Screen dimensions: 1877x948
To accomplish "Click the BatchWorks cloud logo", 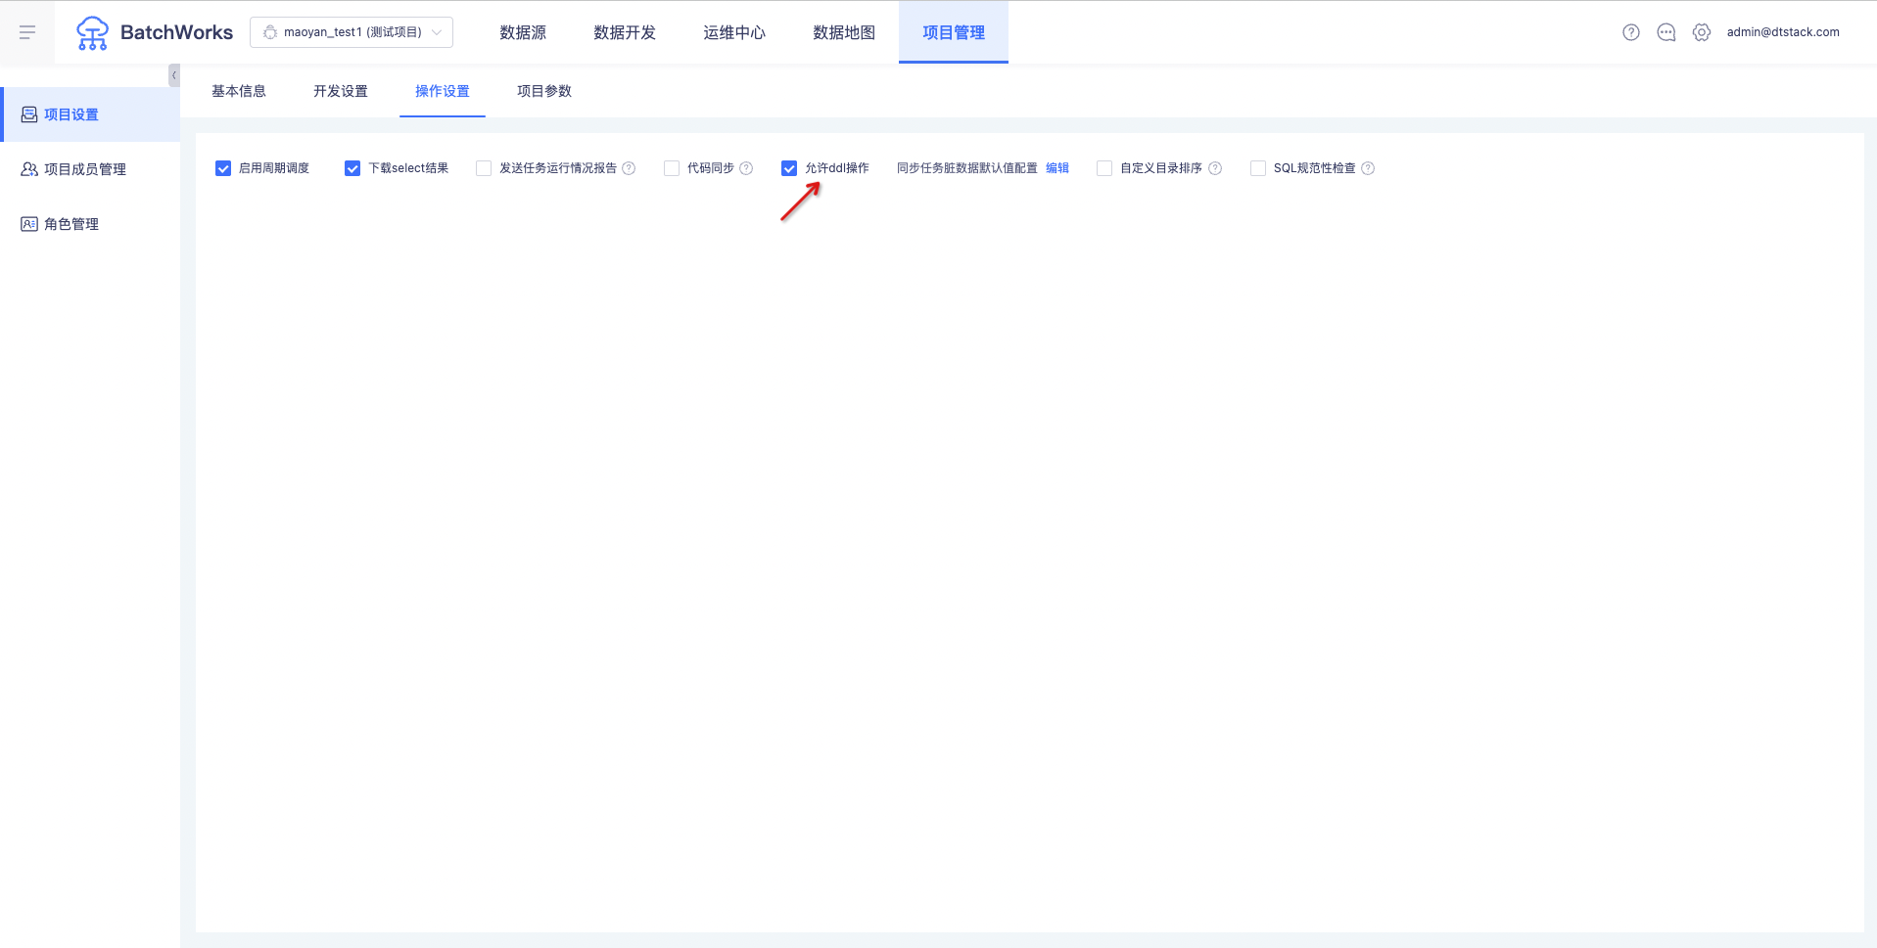I will tap(93, 32).
